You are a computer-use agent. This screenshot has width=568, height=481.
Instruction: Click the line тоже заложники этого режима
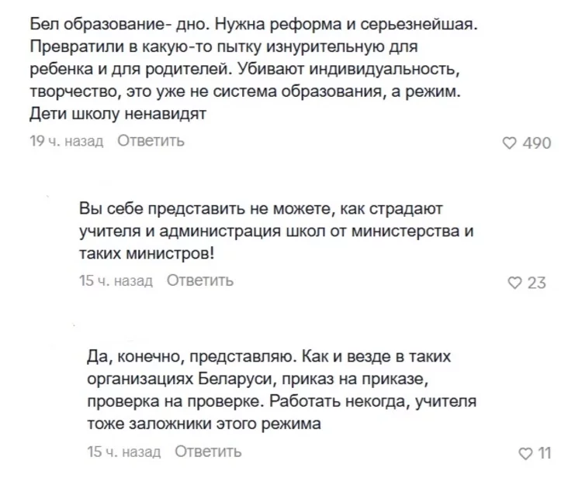pos(204,424)
